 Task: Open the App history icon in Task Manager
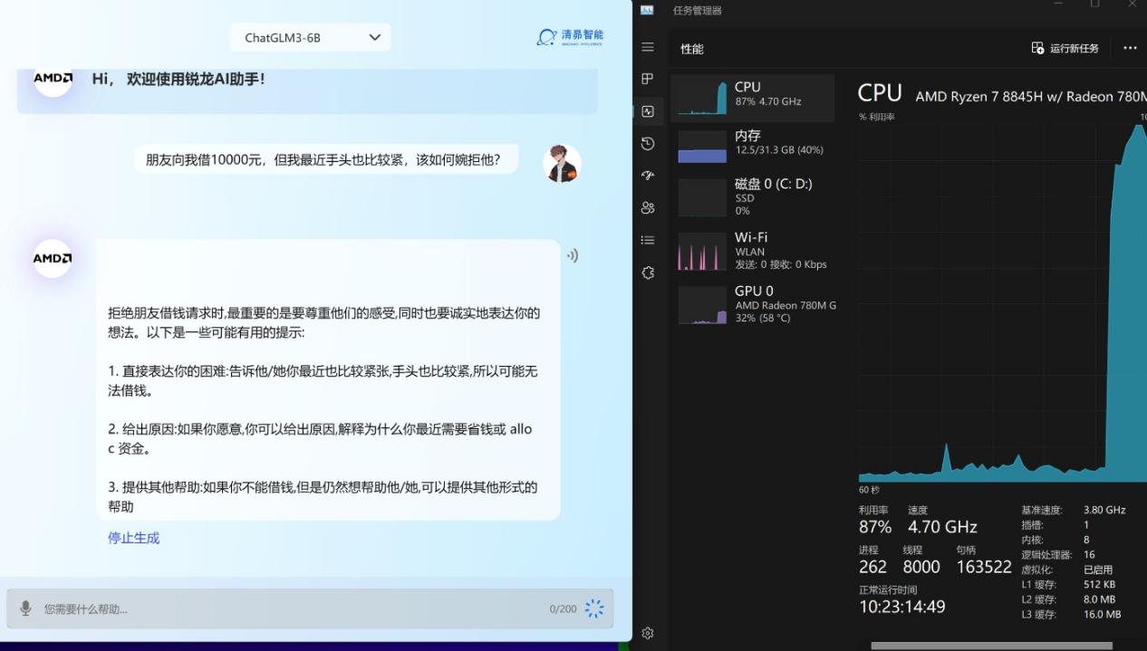647,143
